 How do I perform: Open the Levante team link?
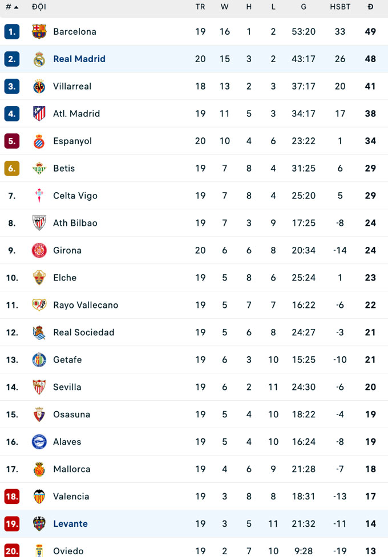click(x=70, y=524)
